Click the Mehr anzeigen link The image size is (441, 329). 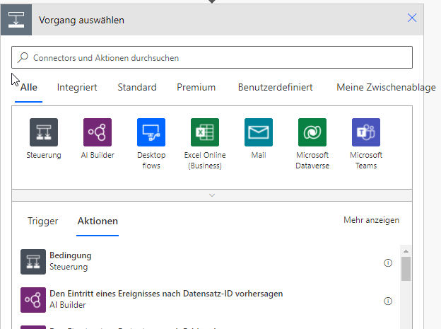click(371, 220)
